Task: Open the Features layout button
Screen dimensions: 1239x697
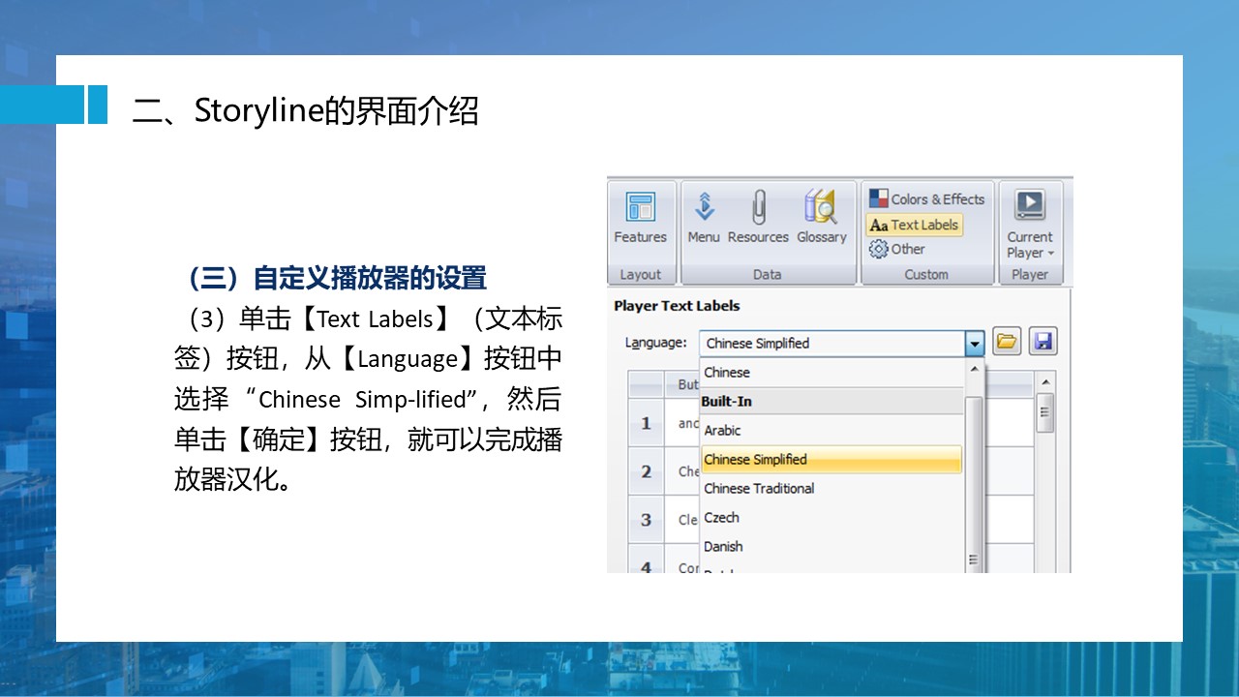Action: click(x=640, y=218)
